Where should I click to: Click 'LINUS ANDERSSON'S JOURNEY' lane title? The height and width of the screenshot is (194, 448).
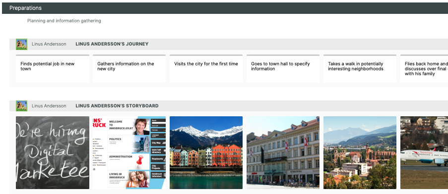(x=112, y=44)
